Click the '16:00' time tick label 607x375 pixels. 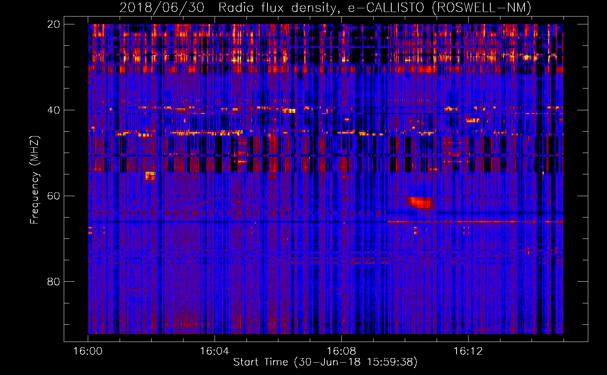pos(88,351)
